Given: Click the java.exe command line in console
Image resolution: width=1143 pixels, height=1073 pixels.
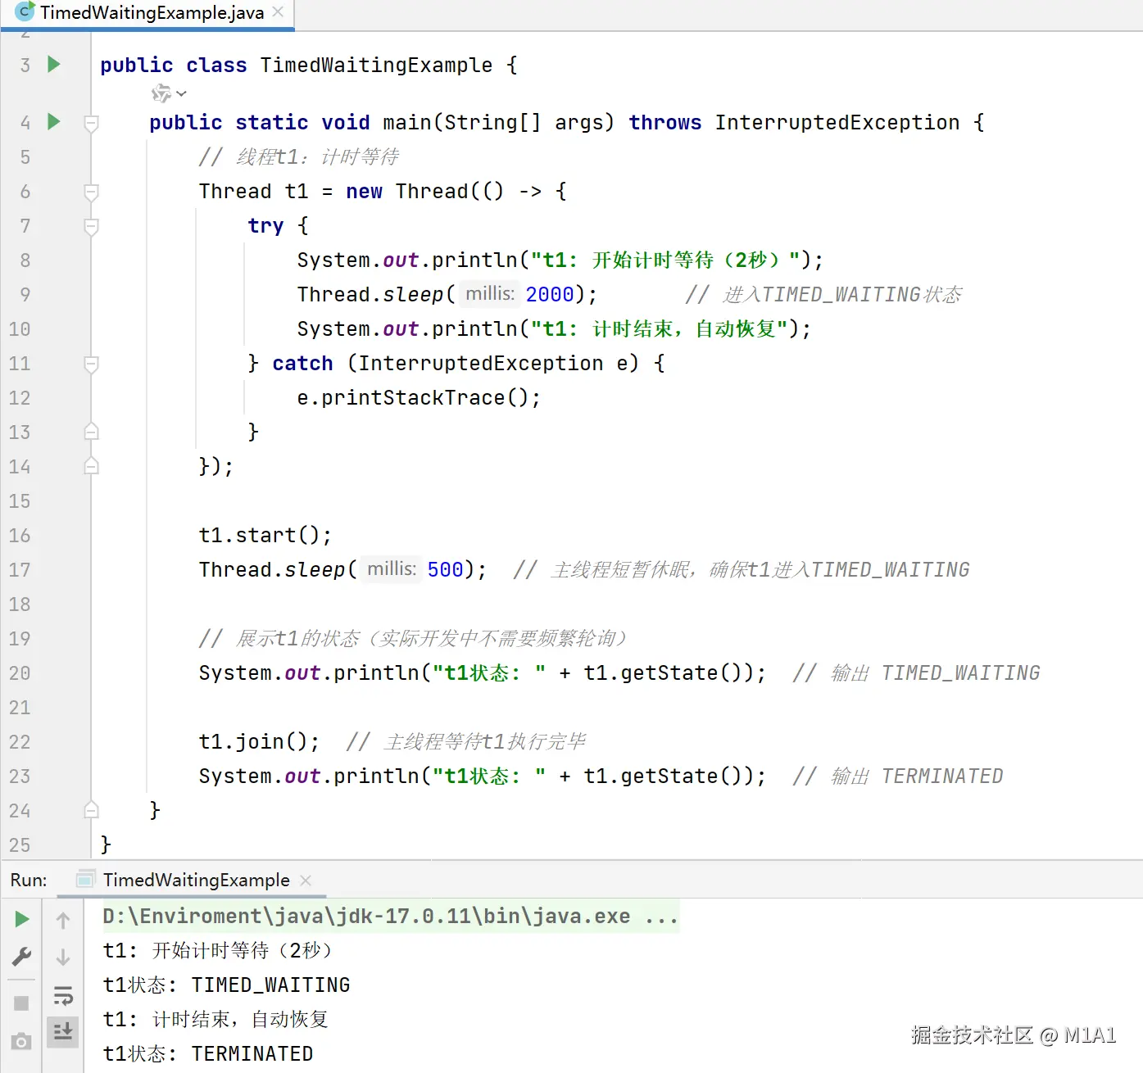Looking at the screenshot, I should [x=390, y=916].
